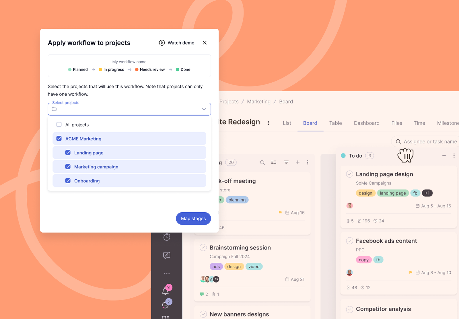Click Watch demo link
This screenshot has height=319, width=459.
click(x=177, y=43)
